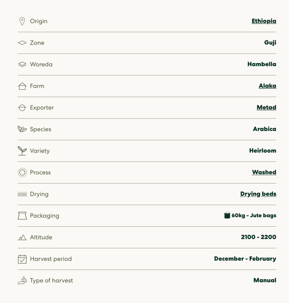289x303 pixels.
Task: Click the Harvest period calendar icon
Action: point(22,259)
